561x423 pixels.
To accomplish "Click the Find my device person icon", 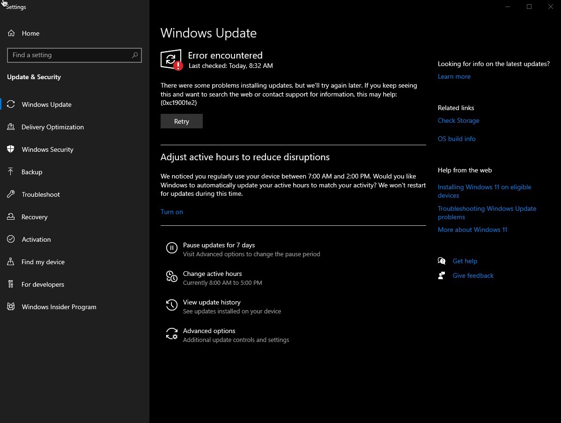I will (x=11, y=261).
